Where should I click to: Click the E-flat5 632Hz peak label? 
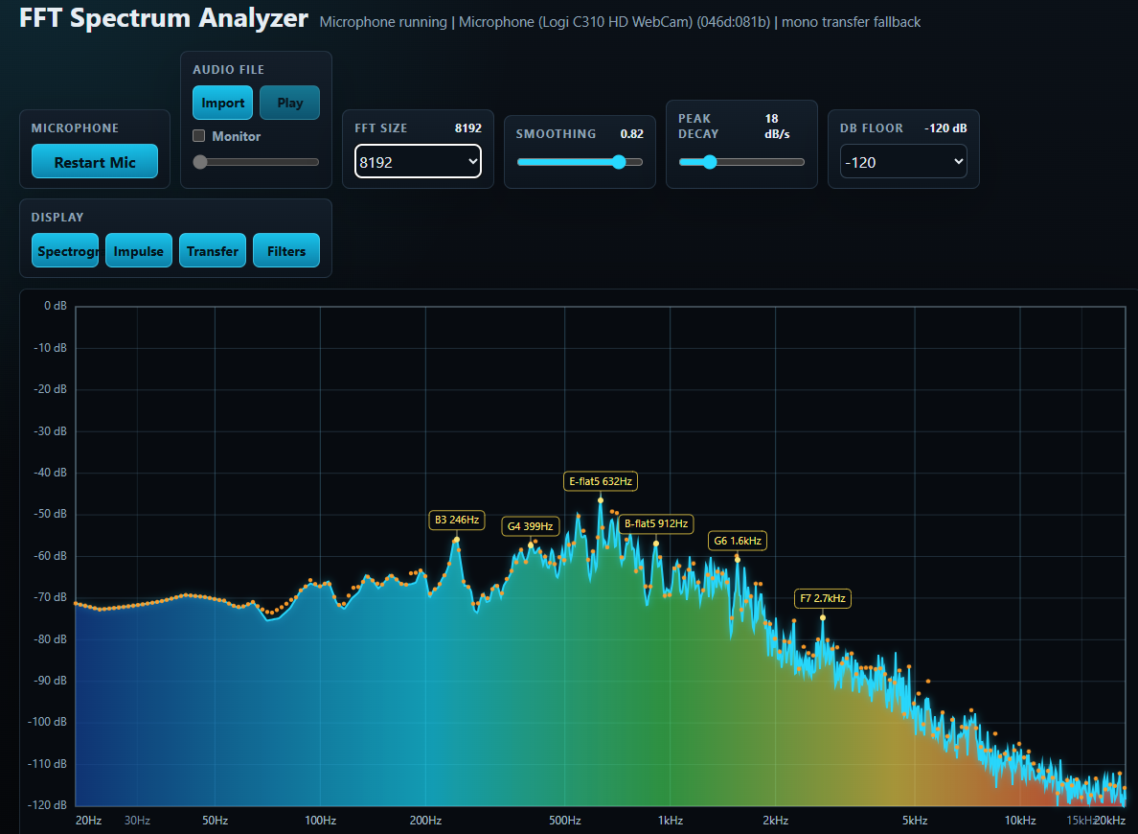(601, 481)
